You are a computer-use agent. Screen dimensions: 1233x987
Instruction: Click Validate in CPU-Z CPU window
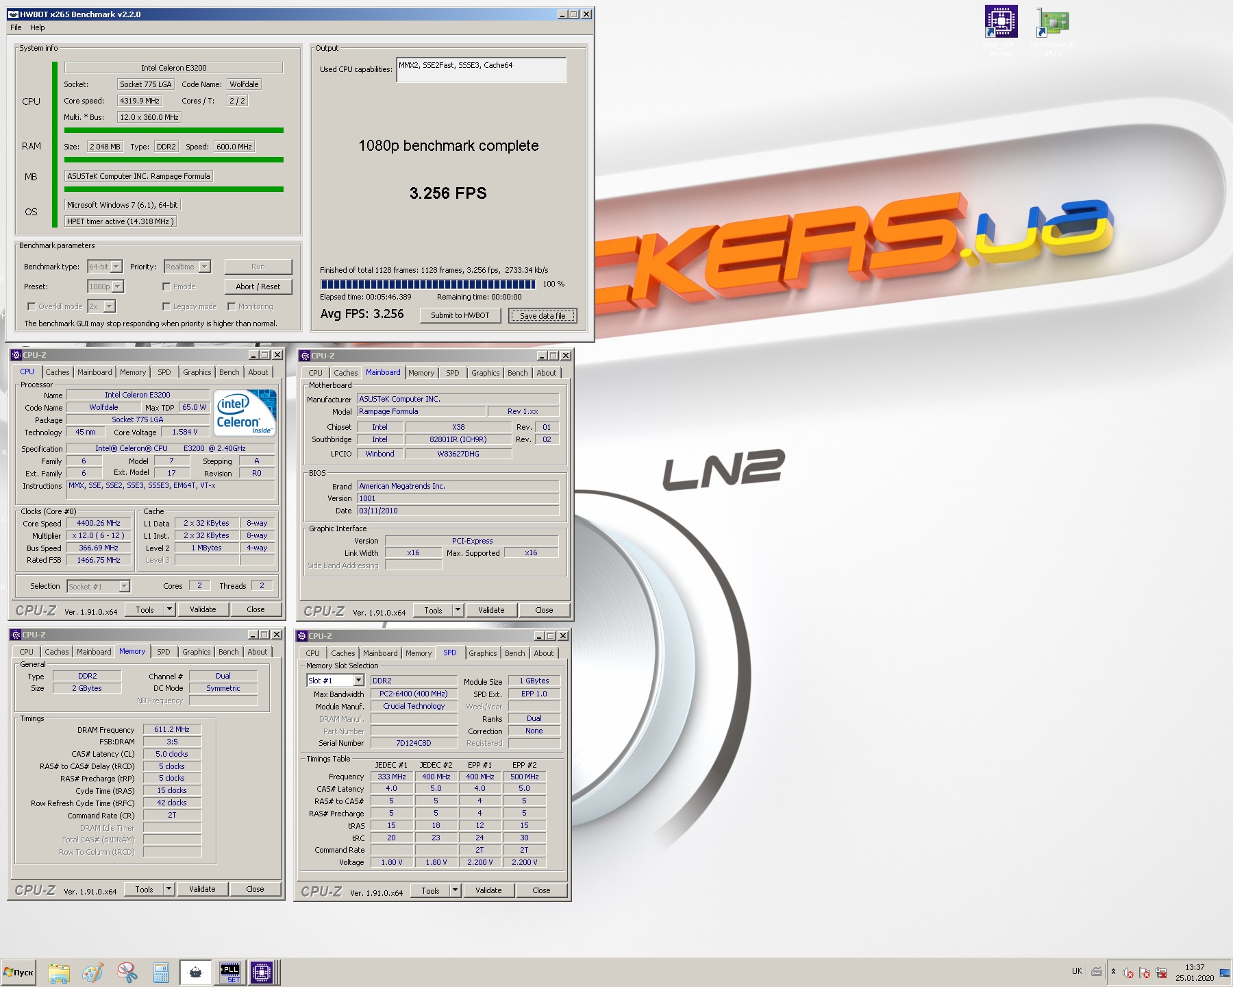[203, 609]
